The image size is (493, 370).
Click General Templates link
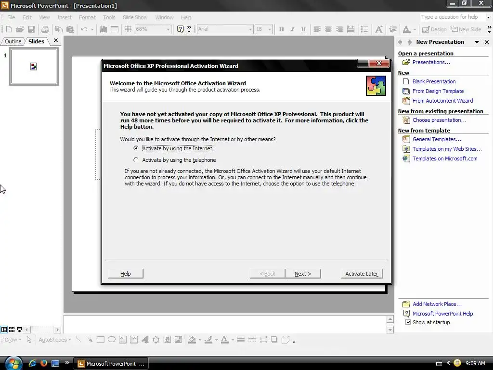point(437,139)
